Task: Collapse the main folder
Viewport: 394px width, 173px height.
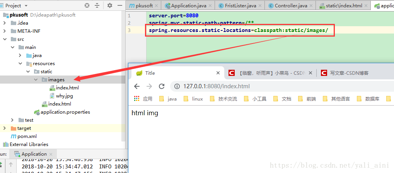Action: click(12, 47)
